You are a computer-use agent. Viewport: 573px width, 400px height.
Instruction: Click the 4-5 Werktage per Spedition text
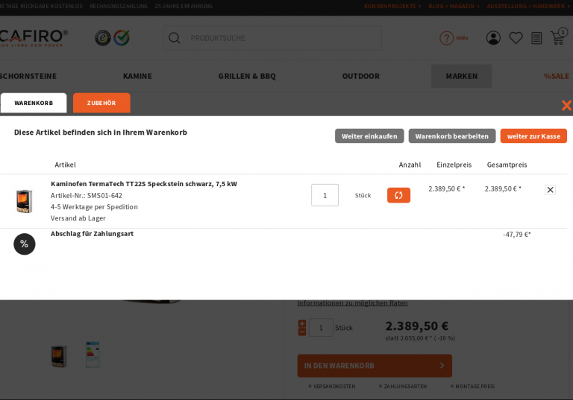pos(94,207)
